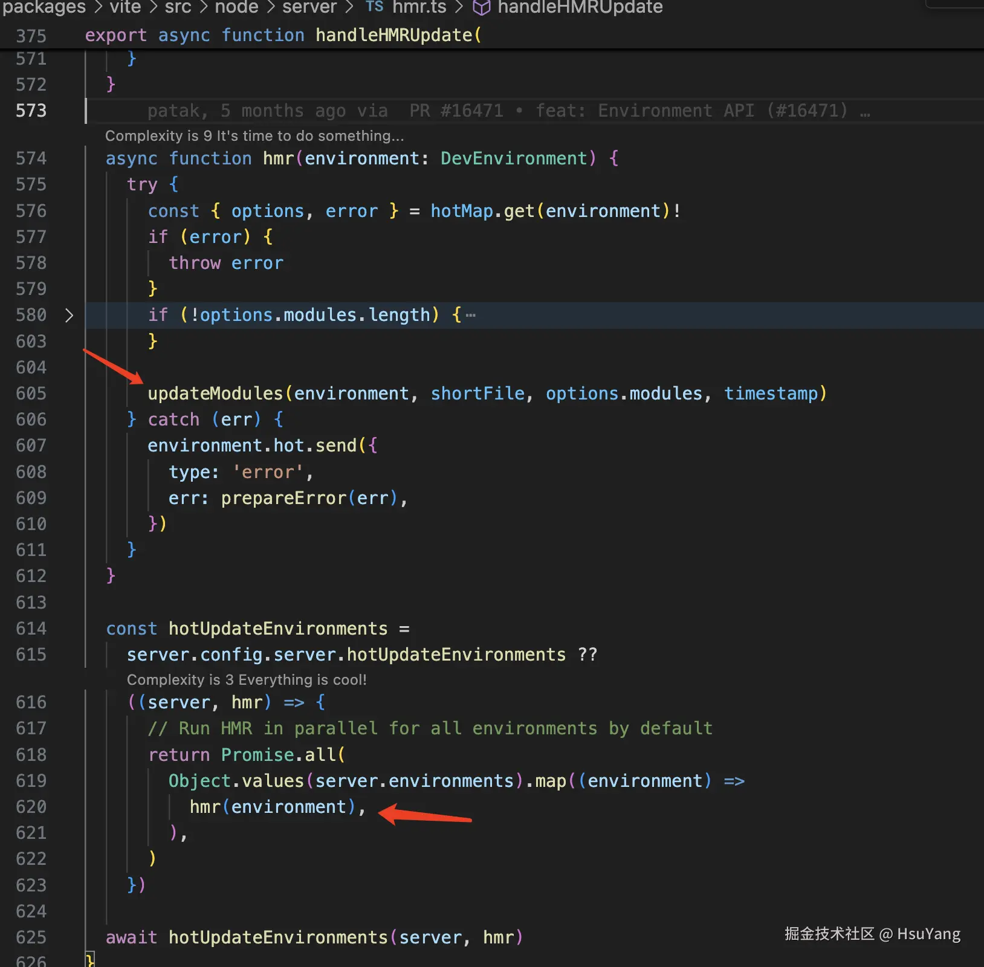Click the 'shortFile' argument on line 605
Screen dimensions: 984x967
(477, 393)
